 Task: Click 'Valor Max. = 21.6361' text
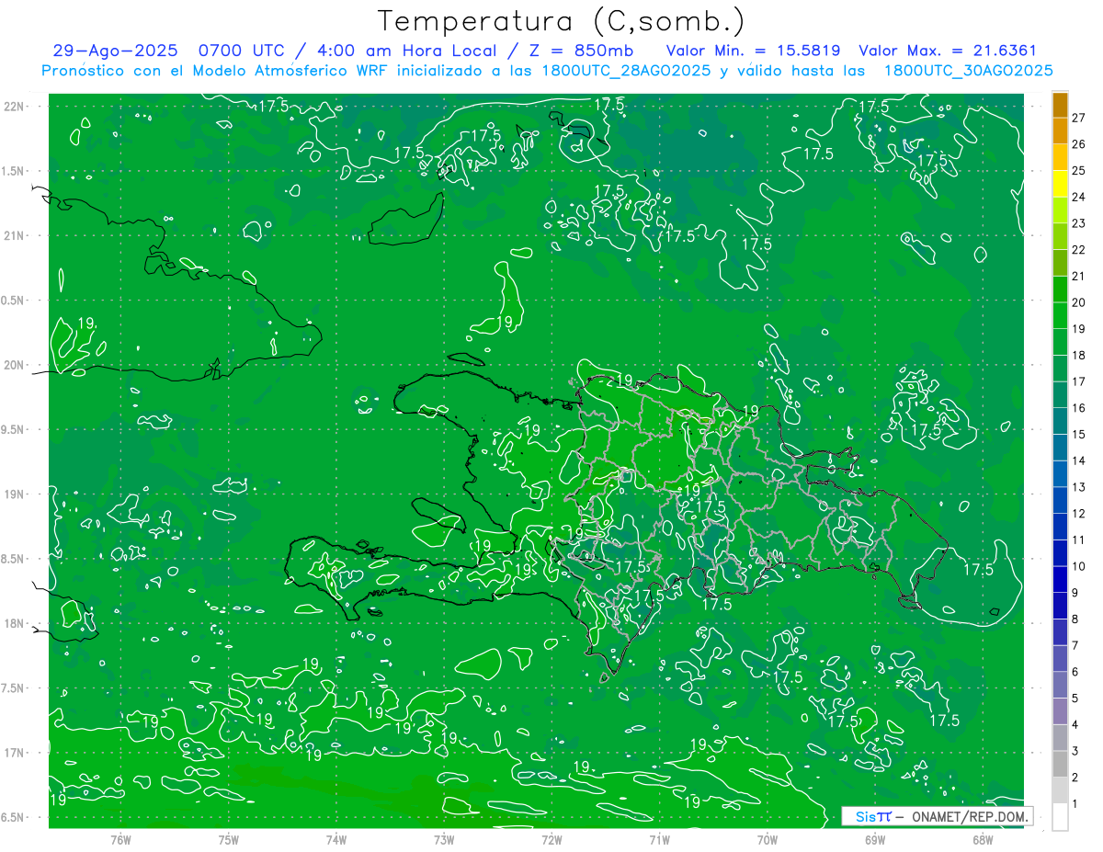(x=948, y=51)
